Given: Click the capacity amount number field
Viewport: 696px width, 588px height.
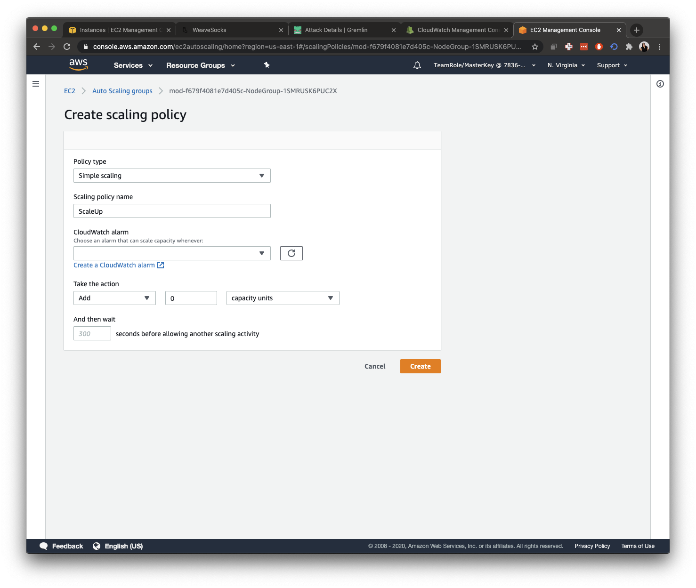Looking at the screenshot, I should pyautogui.click(x=191, y=298).
